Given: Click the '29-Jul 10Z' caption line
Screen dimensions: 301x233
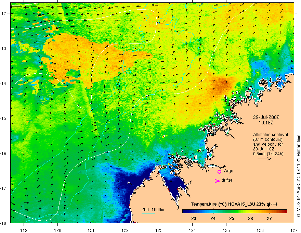Looking at the screenshot, I should pyautogui.click(x=264, y=149).
